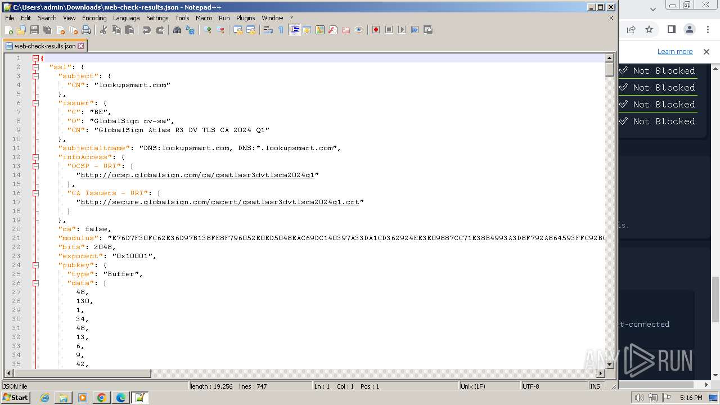The image size is (720, 405).
Task: Click the Learn more link in browser
Action: [675, 52]
